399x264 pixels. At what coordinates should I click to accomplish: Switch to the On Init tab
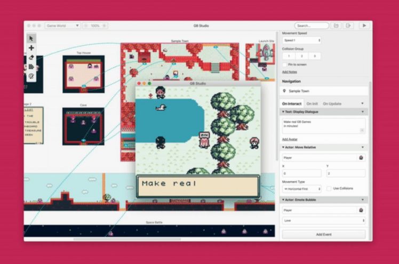pyautogui.click(x=313, y=103)
